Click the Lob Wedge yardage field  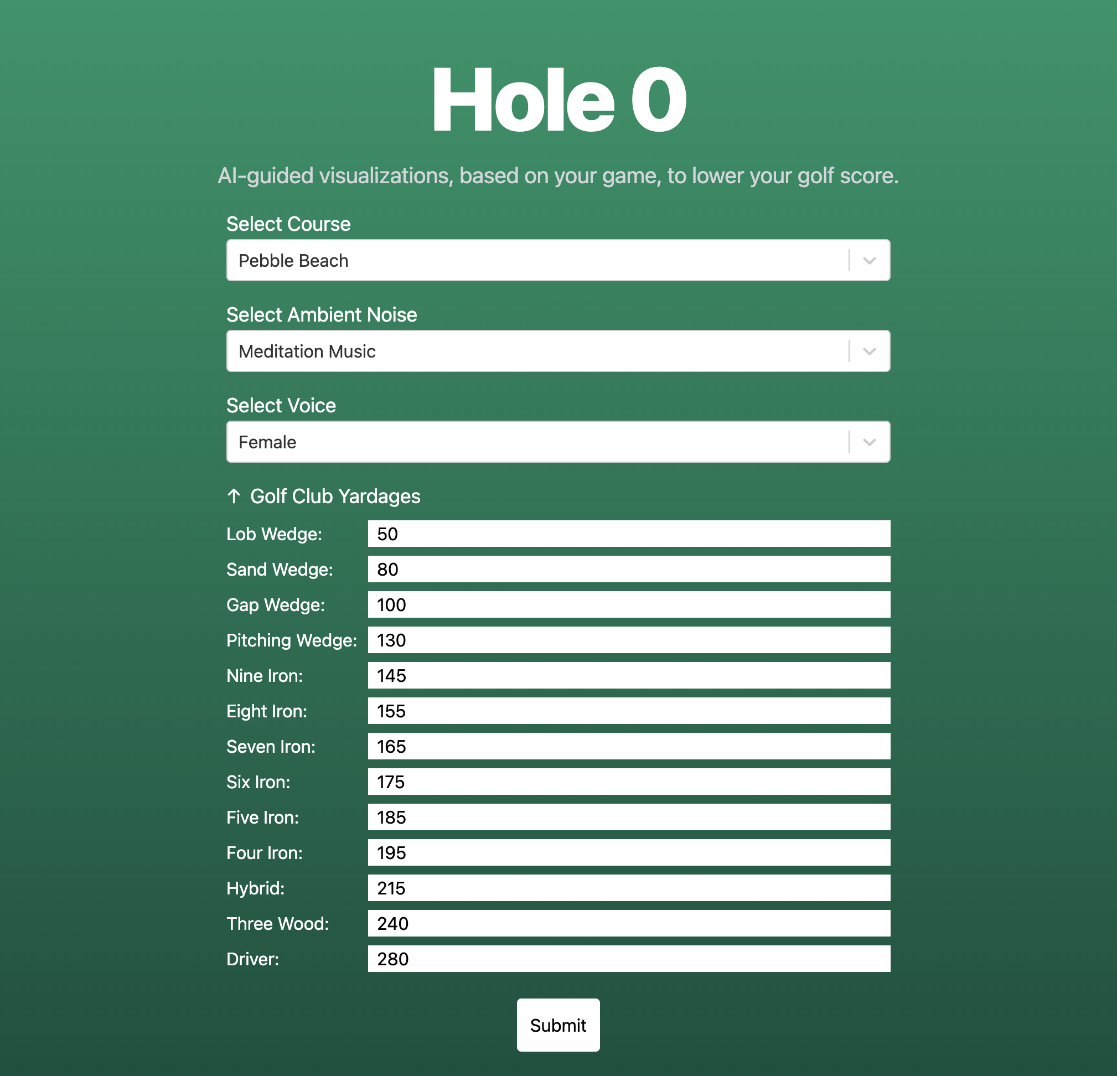628,534
